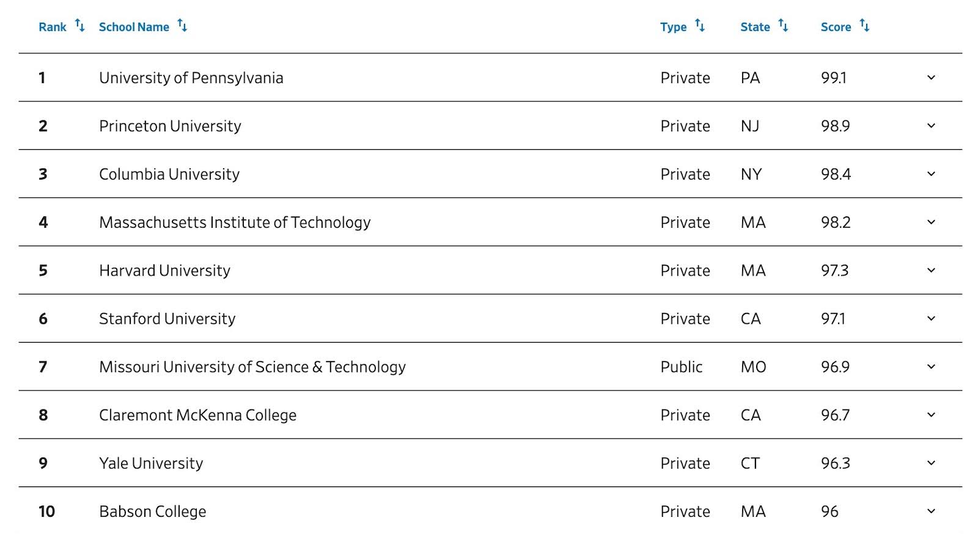Click the sort arrows icon beside Score
Viewport: 978px width, 534px height.
[x=864, y=26]
